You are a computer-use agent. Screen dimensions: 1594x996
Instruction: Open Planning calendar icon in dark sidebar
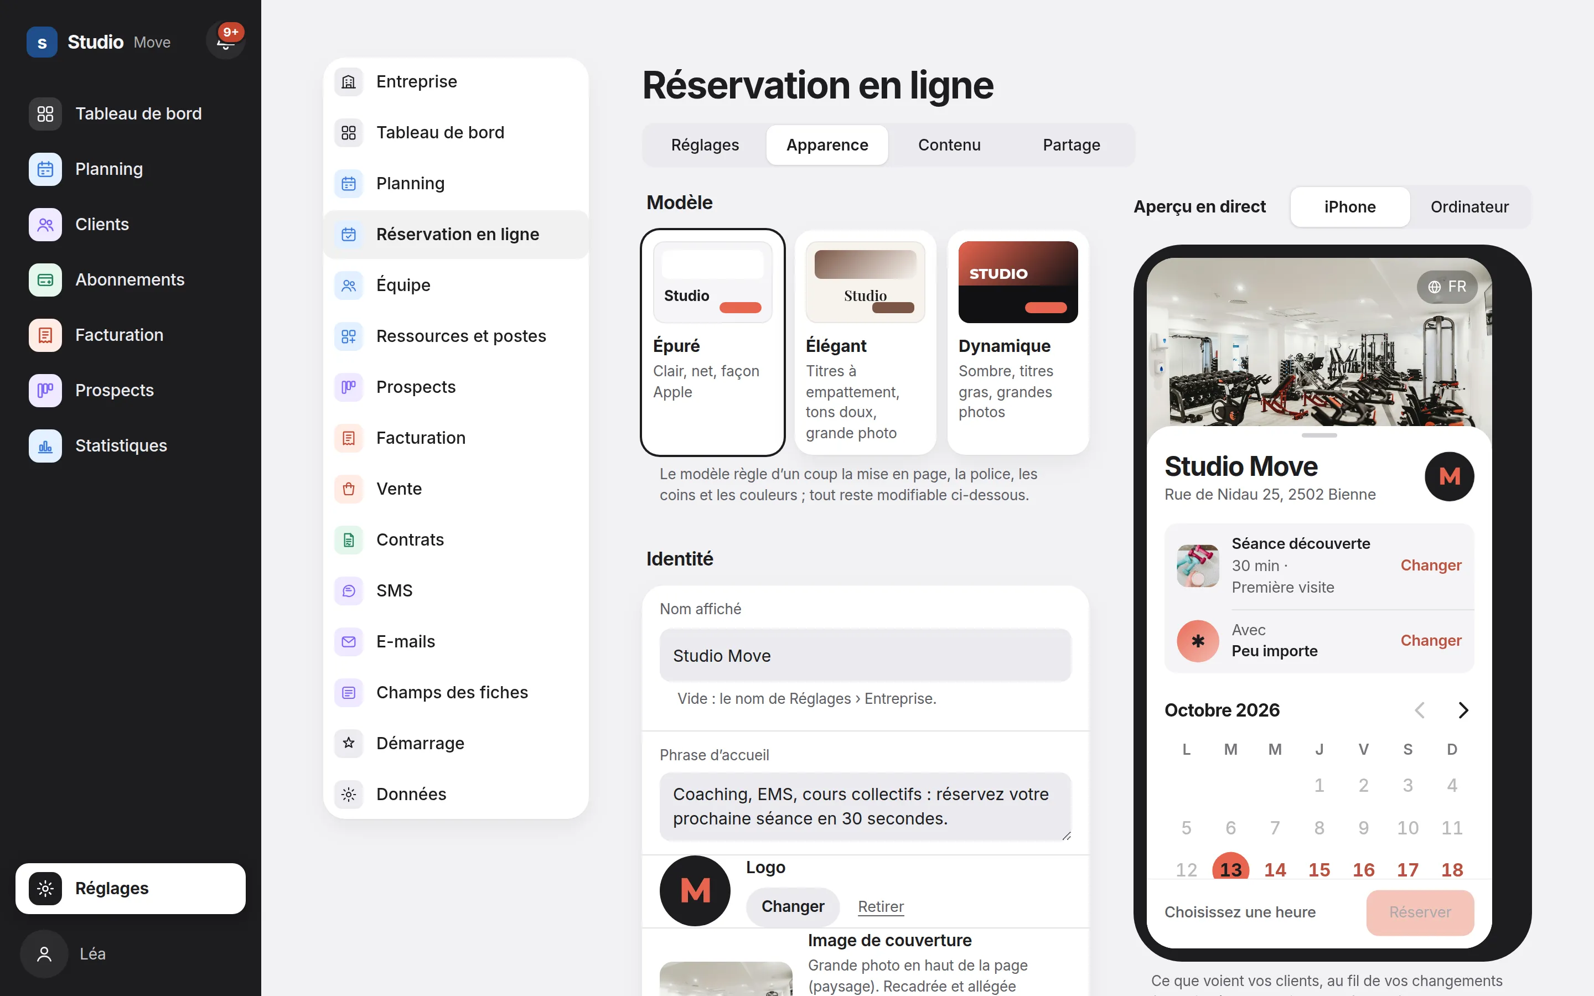coord(45,169)
